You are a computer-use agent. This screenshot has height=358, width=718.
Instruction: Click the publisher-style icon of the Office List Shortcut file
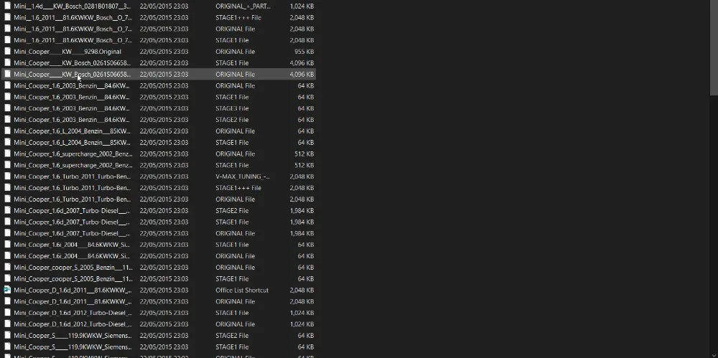click(7, 290)
